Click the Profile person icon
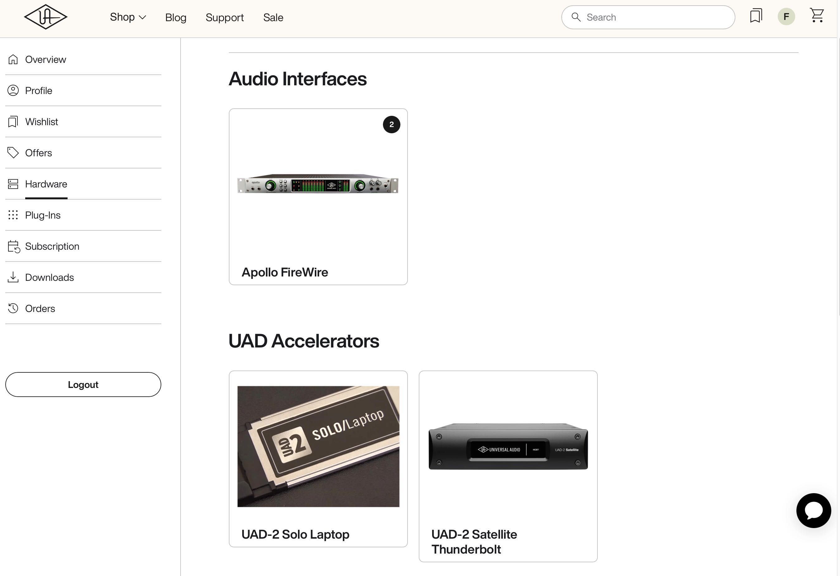The image size is (840, 576). 13,90
